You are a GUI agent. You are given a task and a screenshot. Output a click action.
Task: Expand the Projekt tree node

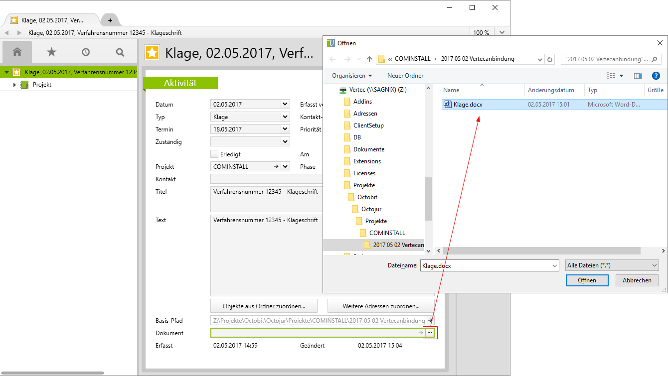pos(15,85)
